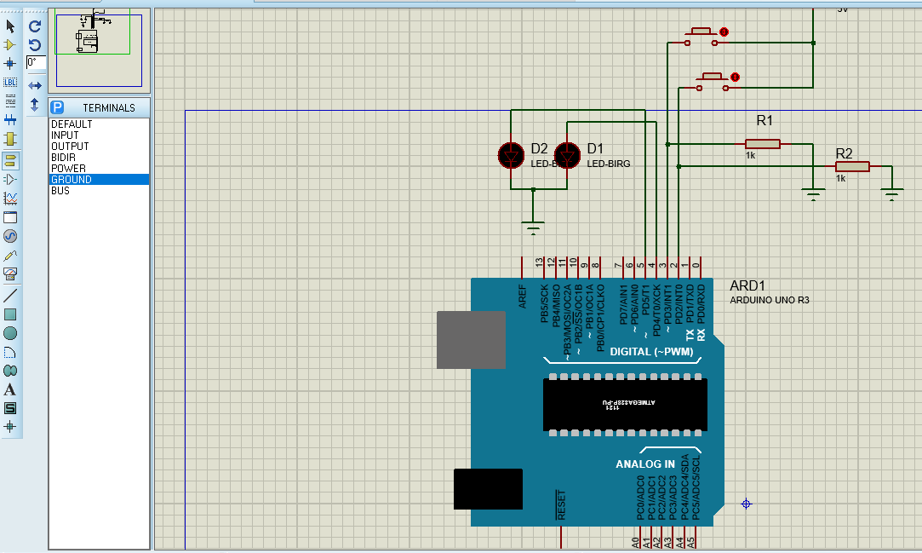
Task: Select OUTPUT in terminals list
Action: coord(99,146)
